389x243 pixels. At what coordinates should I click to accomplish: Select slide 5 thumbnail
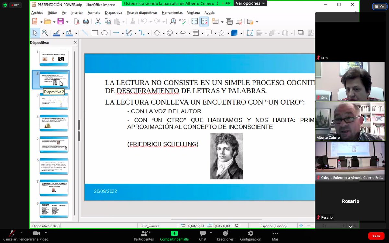point(54,145)
